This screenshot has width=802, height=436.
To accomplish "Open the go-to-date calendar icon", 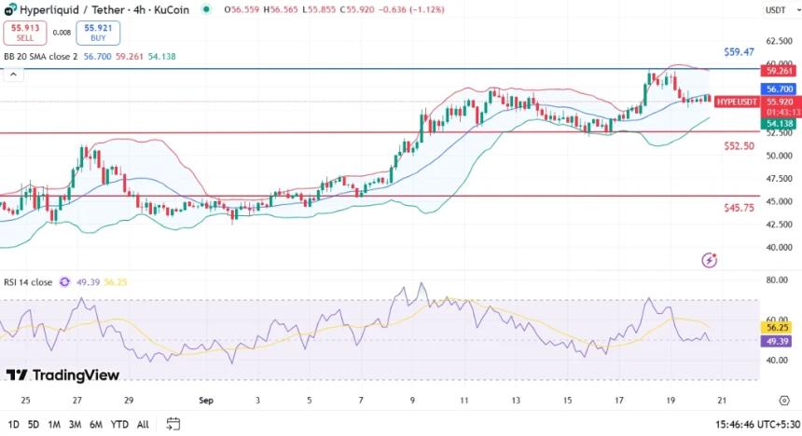I will [x=173, y=423].
